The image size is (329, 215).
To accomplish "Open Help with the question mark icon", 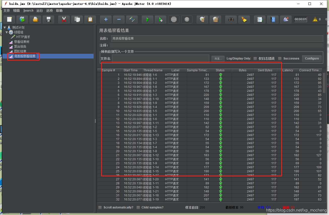I will pos(273,19).
